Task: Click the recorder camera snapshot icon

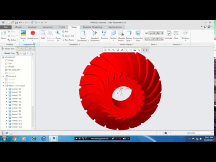Action: click(x=124, y=139)
